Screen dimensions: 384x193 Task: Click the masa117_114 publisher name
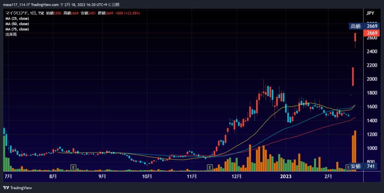[x=14, y=4]
